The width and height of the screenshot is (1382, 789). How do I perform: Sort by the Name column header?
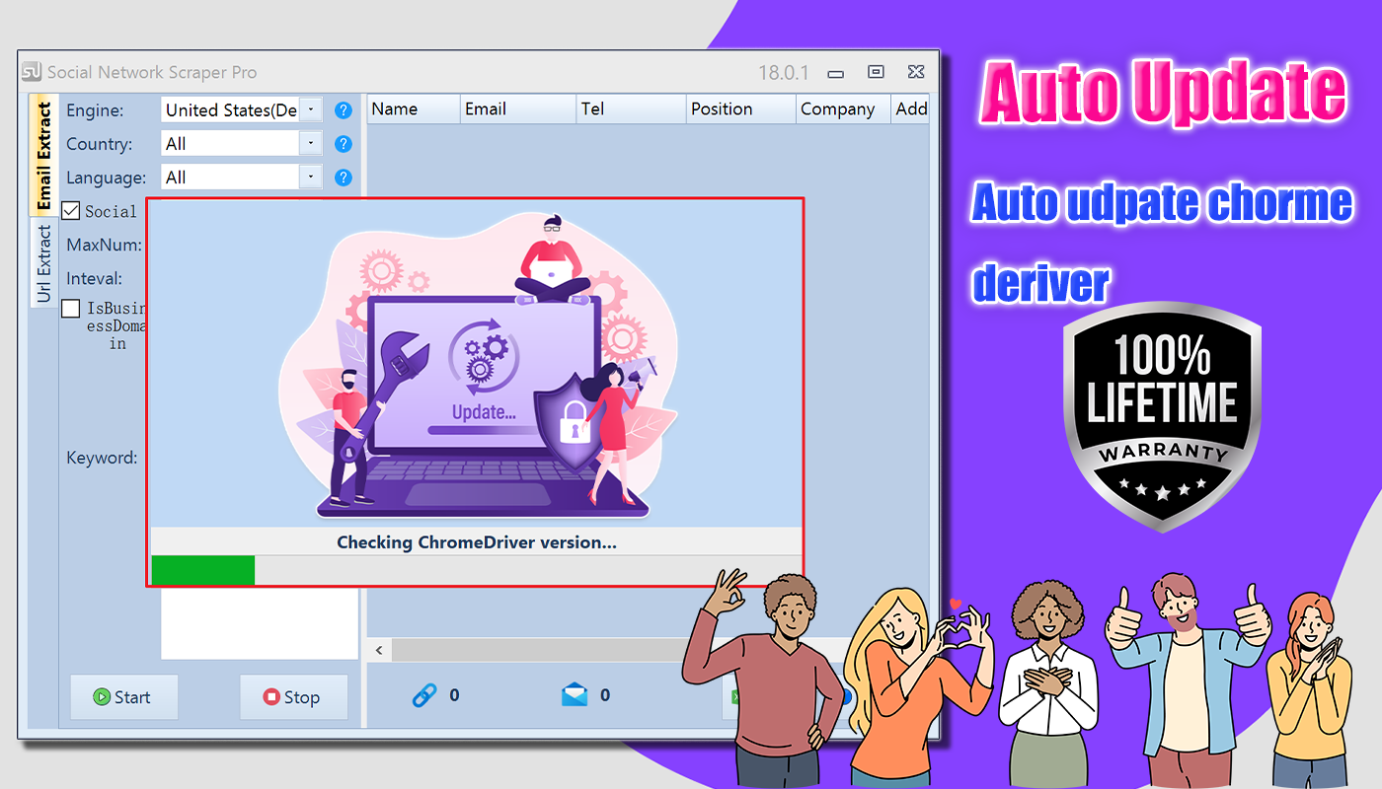(415, 109)
